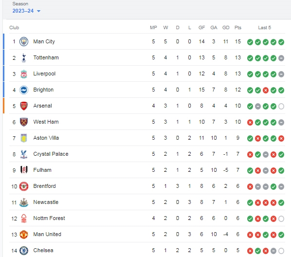Click Arsenal's empty upcoming match circle
Screen dimensions: 291x257
click(281, 107)
